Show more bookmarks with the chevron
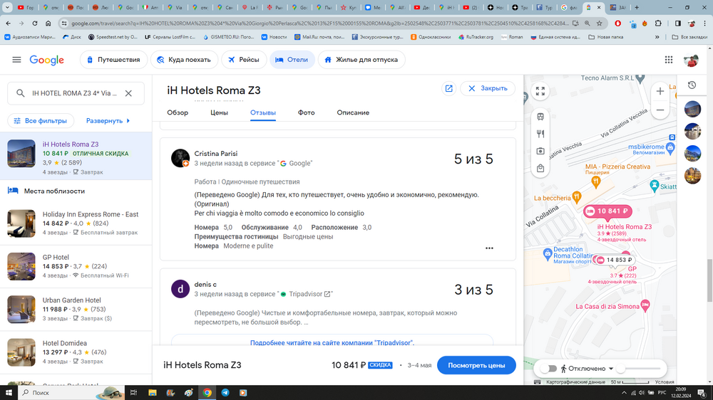This screenshot has height=400, width=713. coord(657,37)
